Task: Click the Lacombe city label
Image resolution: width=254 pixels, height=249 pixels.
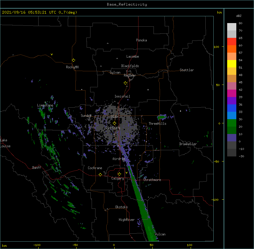Action: tap(133, 56)
